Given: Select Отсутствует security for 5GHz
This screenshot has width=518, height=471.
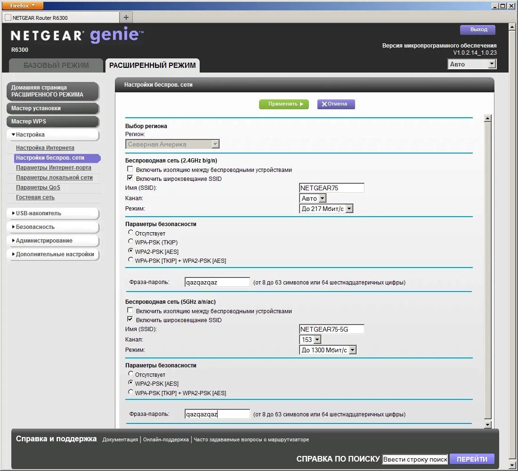Looking at the screenshot, I should point(130,374).
